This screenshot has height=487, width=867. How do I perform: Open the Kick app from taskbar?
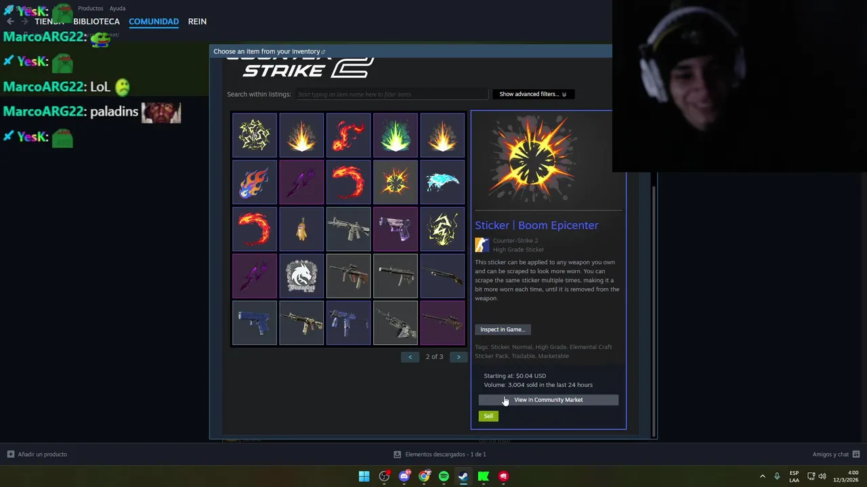point(483,476)
